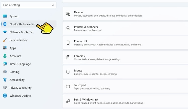The height and width of the screenshot is (109, 188).
Task: Click the Apps squares icon
Action: [x=5, y=48]
